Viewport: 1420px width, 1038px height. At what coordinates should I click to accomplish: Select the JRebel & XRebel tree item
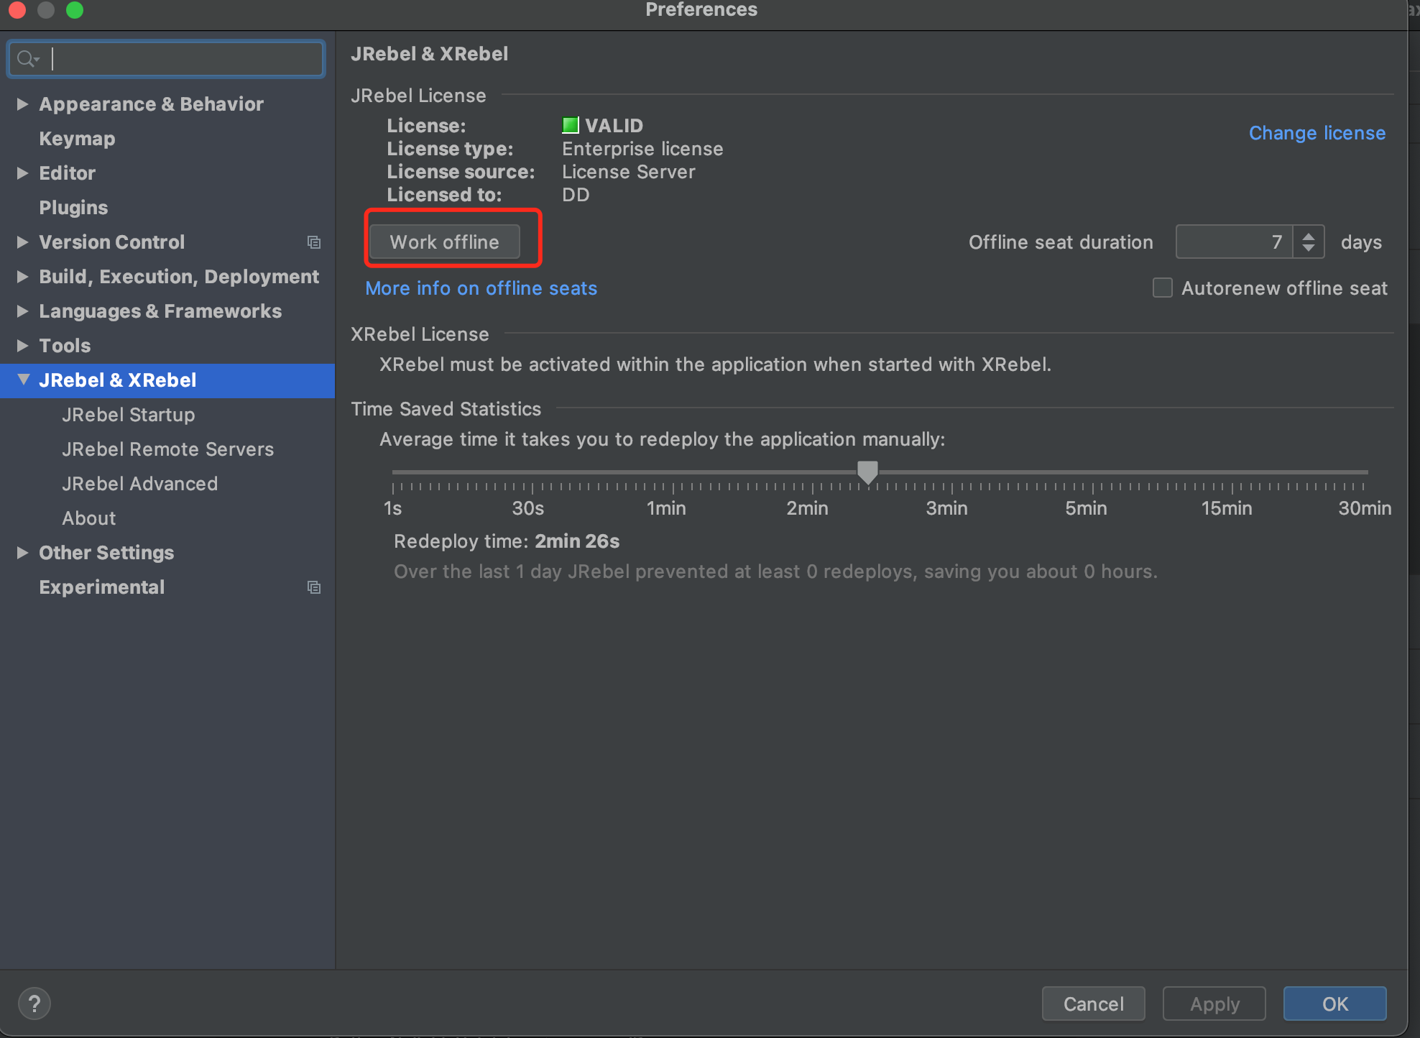tap(167, 380)
